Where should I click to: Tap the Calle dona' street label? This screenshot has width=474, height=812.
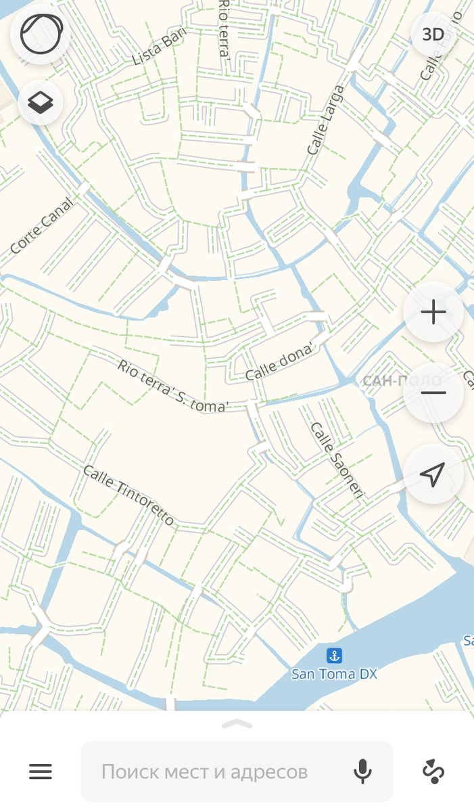click(280, 363)
